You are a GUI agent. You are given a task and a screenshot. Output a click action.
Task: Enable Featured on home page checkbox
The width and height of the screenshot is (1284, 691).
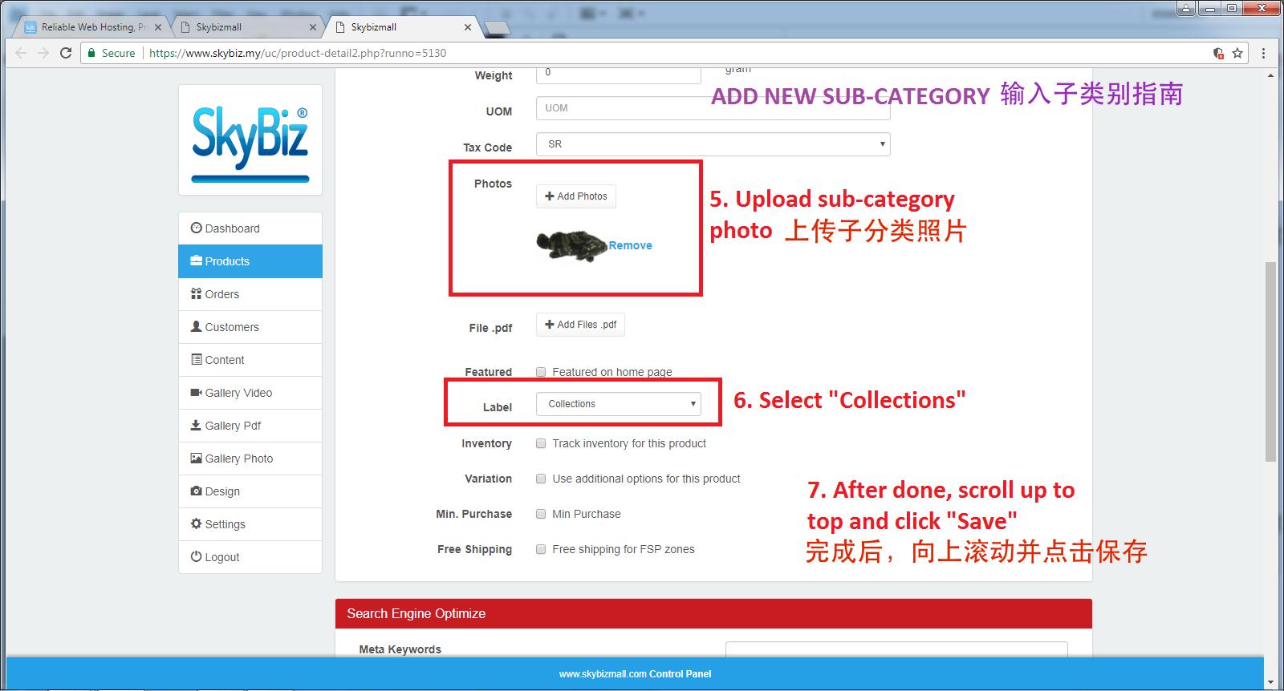(x=541, y=372)
